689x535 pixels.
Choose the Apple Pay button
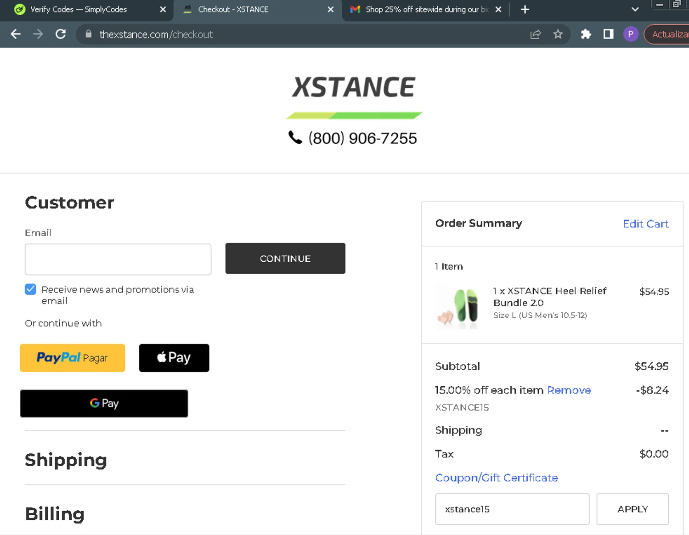(174, 358)
